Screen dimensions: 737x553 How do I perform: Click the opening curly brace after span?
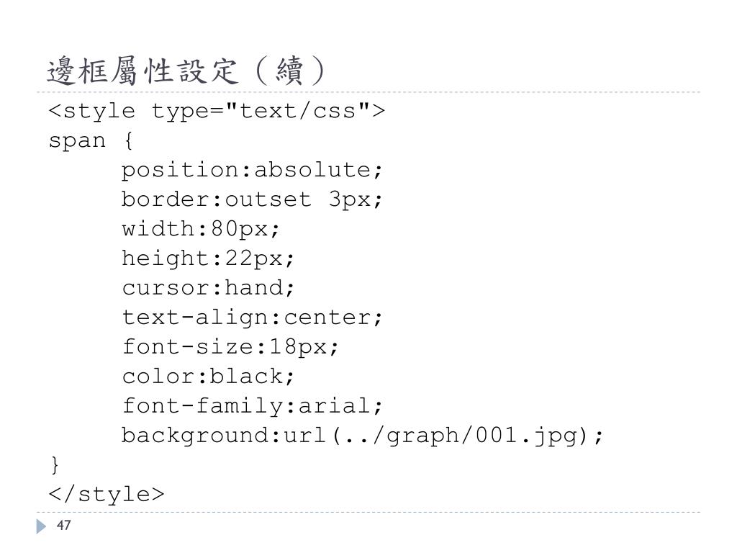(x=129, y=141)
